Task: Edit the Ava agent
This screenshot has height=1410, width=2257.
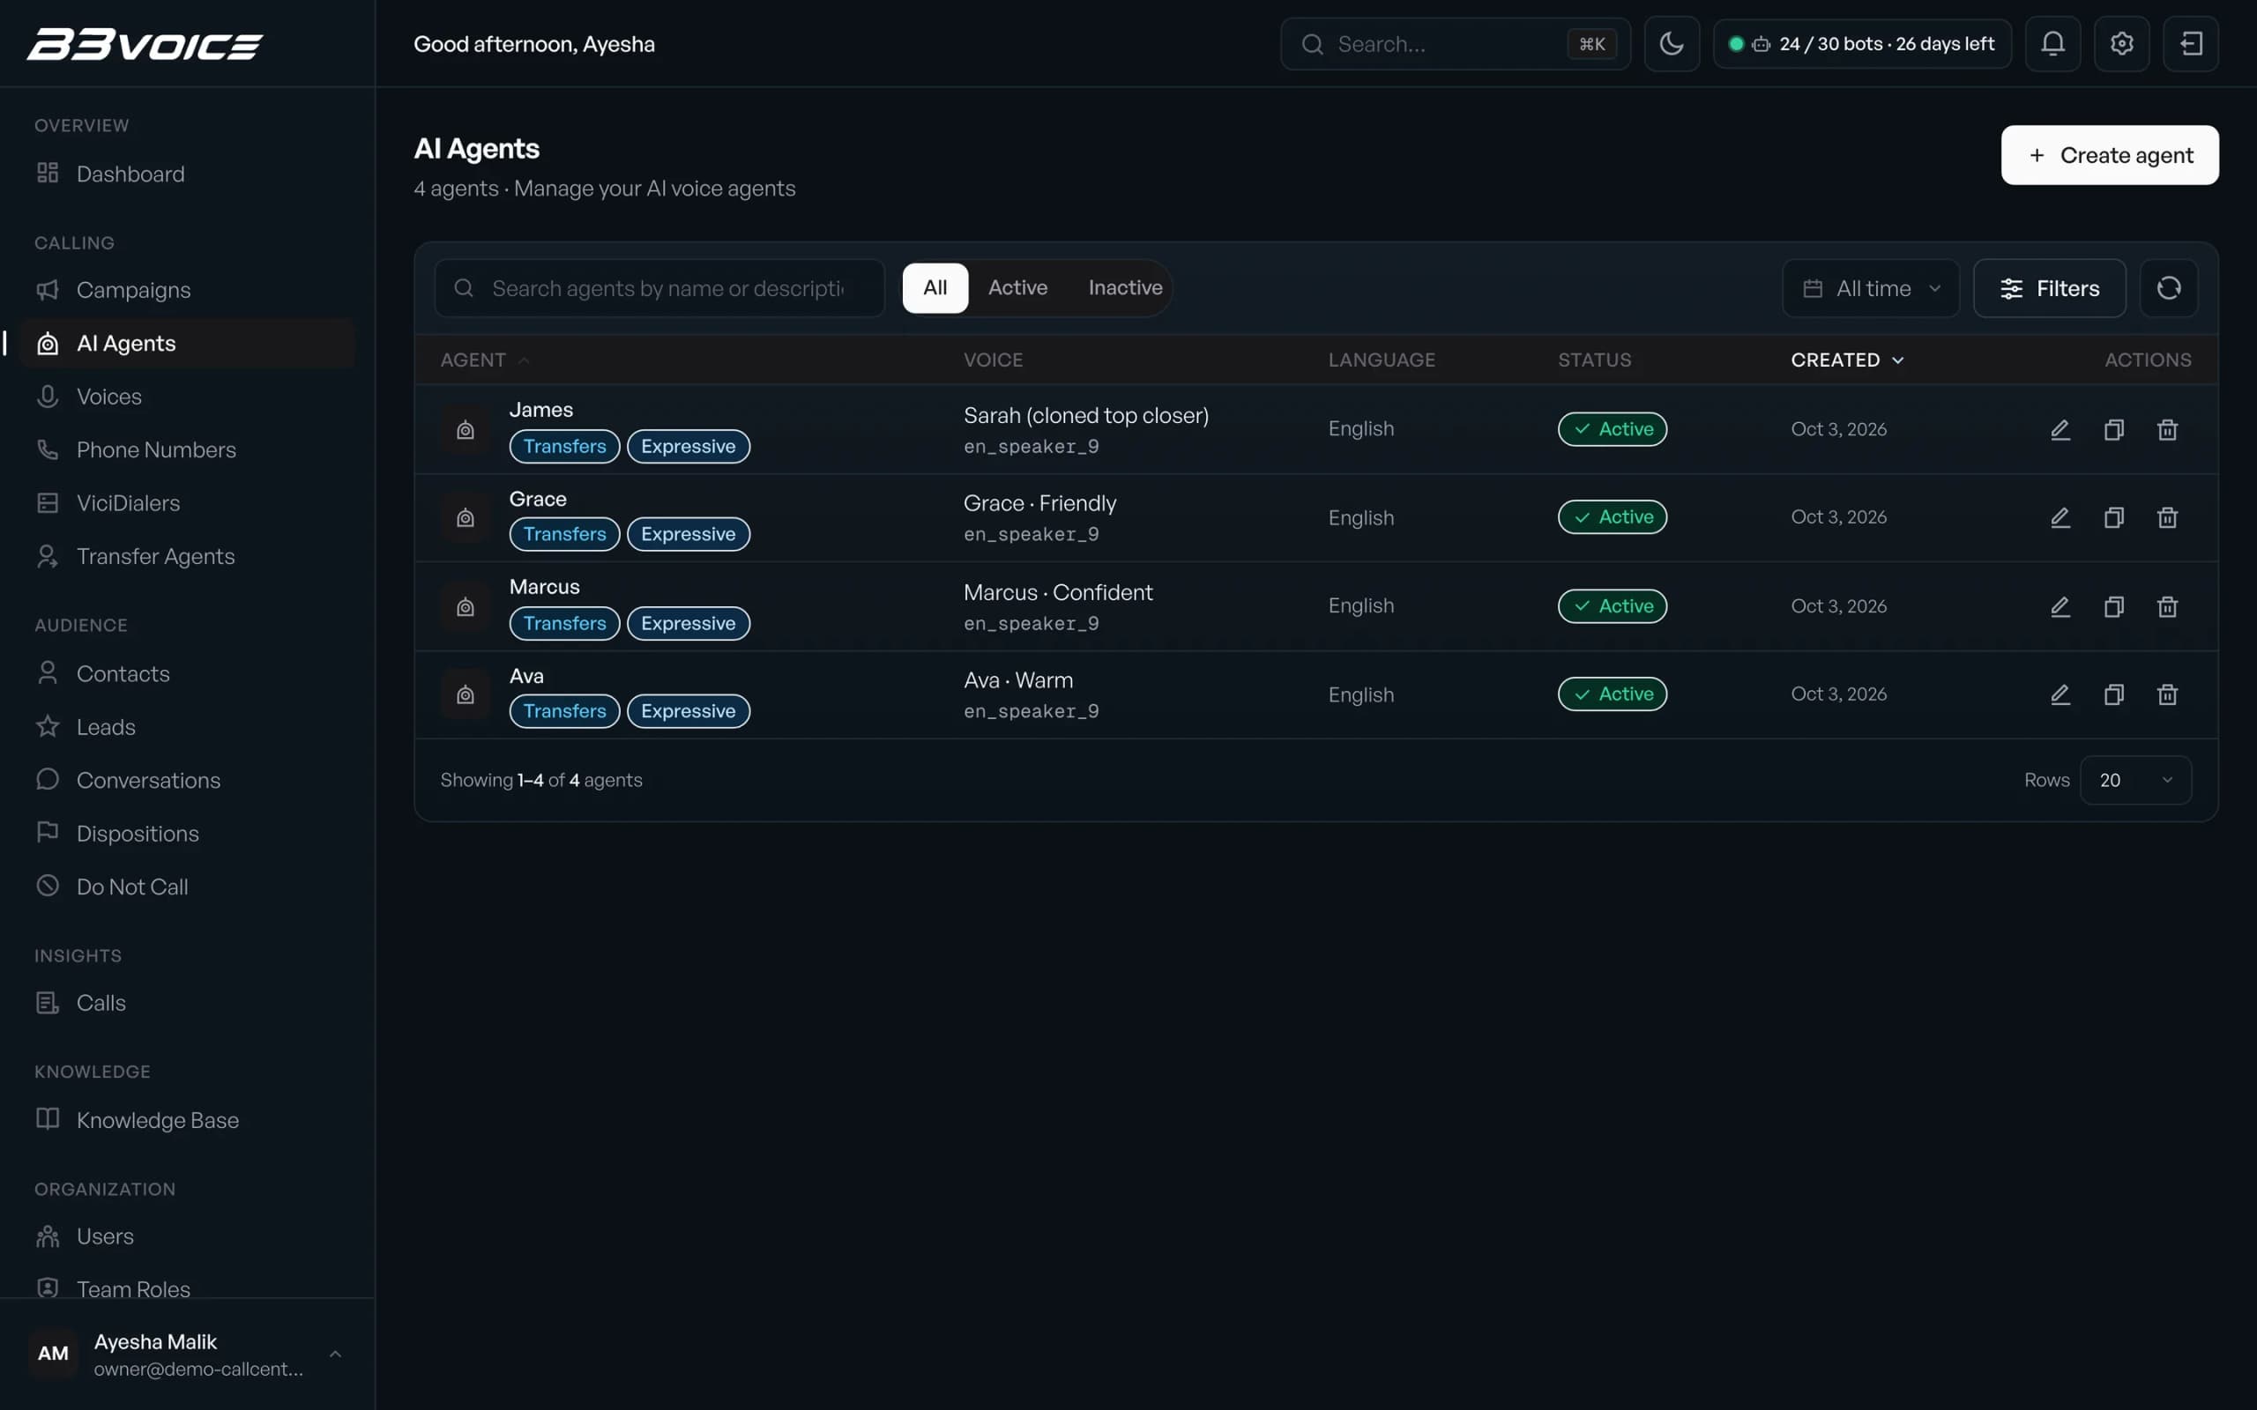Action: click(x=2060, y=694)
